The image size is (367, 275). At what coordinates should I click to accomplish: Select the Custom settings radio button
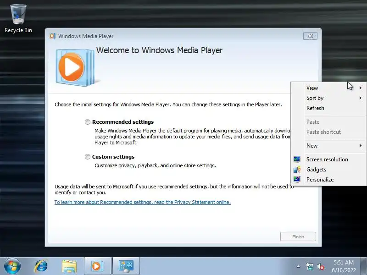point(88,157)
